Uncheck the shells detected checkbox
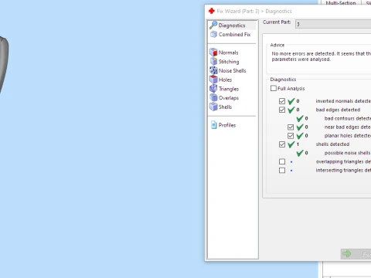The image size is (371, 278). (282, 144)
